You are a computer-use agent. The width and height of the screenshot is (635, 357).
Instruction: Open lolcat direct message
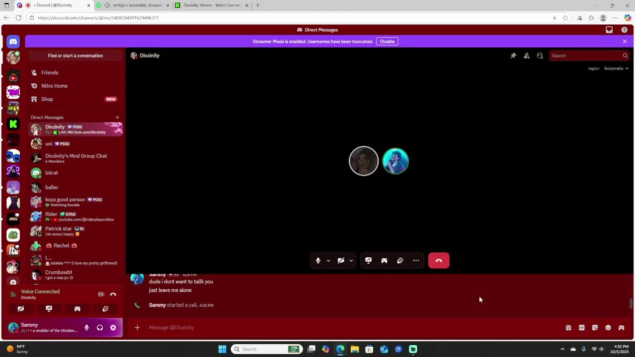click(75, 173)
